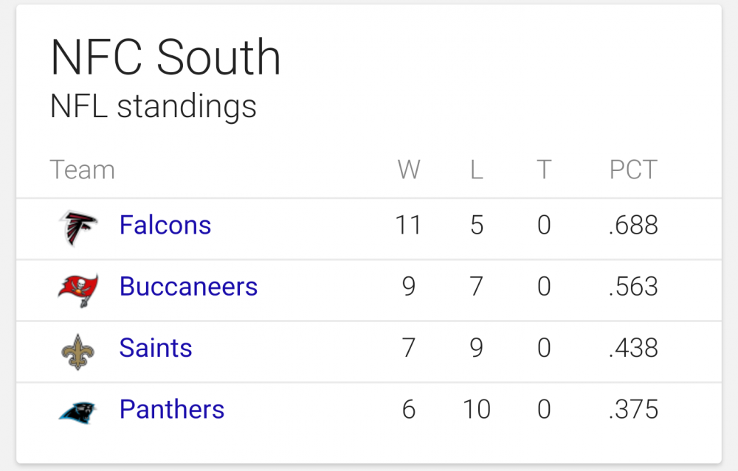Click the PCT column header
The image size is (738, 471).
pos(633,170)
